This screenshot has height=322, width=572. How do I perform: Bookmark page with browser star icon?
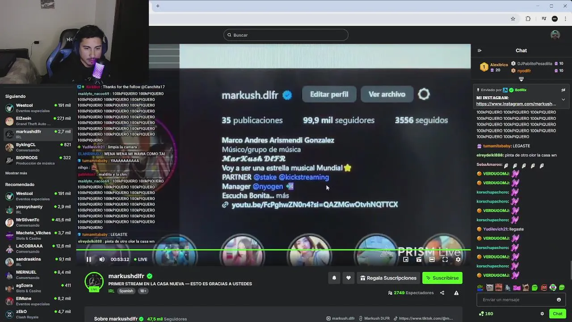513,19
